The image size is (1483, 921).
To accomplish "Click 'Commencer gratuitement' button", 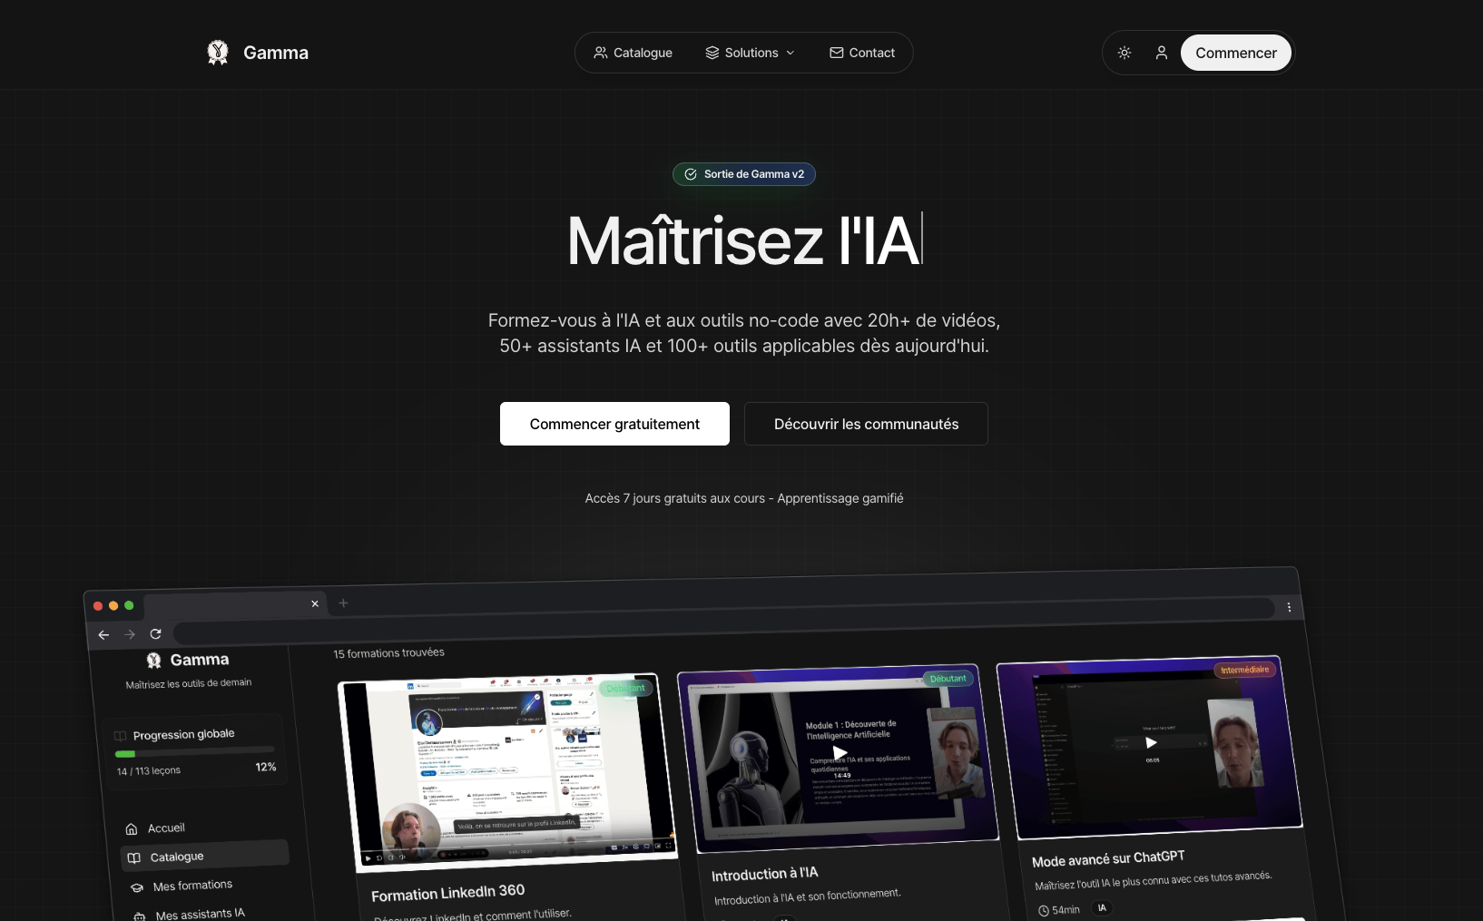I will click(x=614, y=424).
